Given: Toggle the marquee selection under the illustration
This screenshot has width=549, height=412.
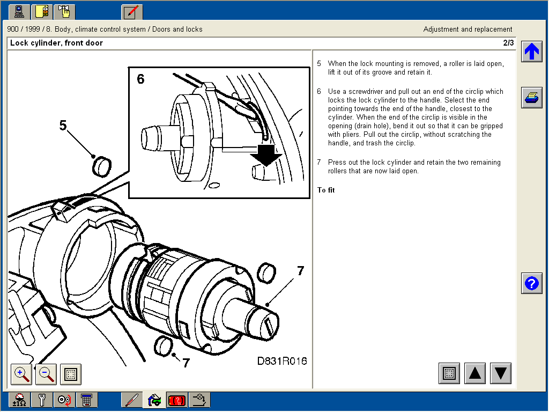Looking at the screenshot, I should pyautogui.click(x=70, y=374).
